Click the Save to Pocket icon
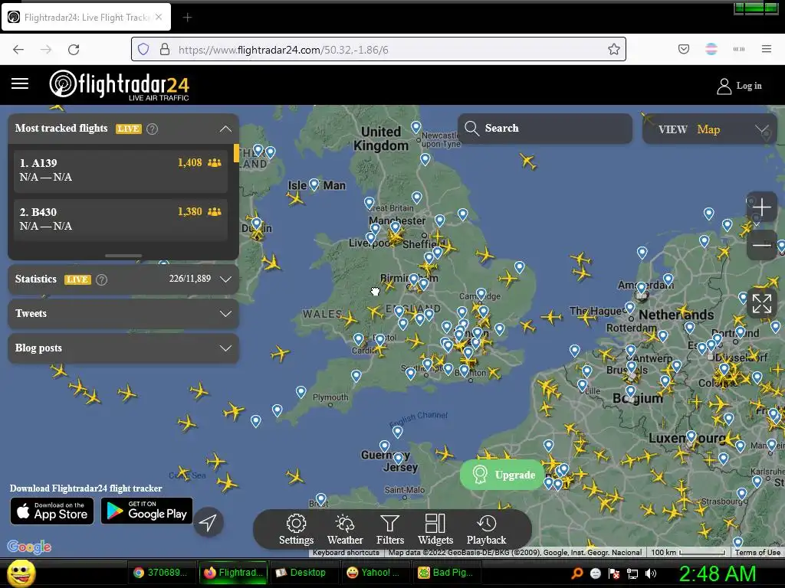 (x=683, y=50)
